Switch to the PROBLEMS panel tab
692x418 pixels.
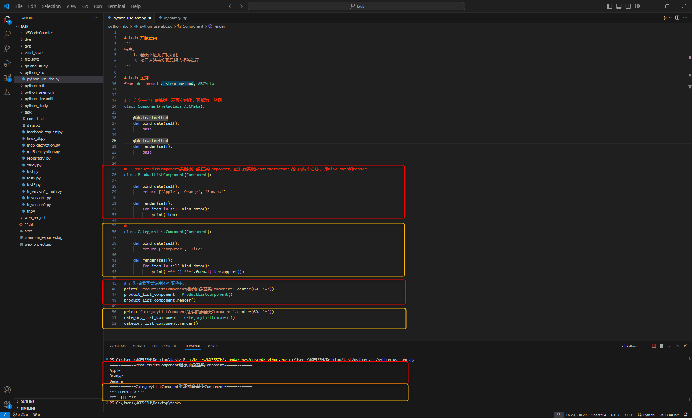[x=118, y=346]
